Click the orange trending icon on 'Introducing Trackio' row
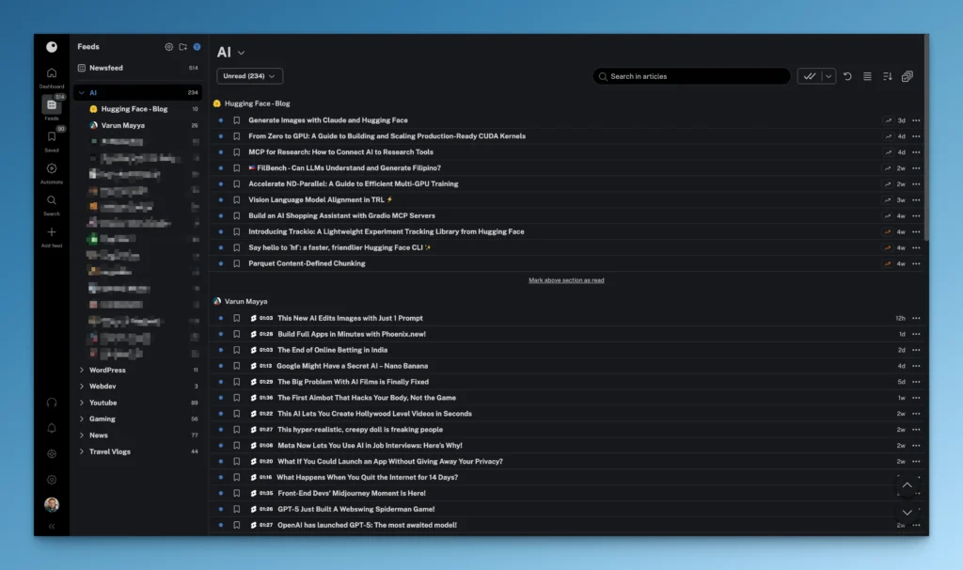963x570 pixels. tap(888, 232)
